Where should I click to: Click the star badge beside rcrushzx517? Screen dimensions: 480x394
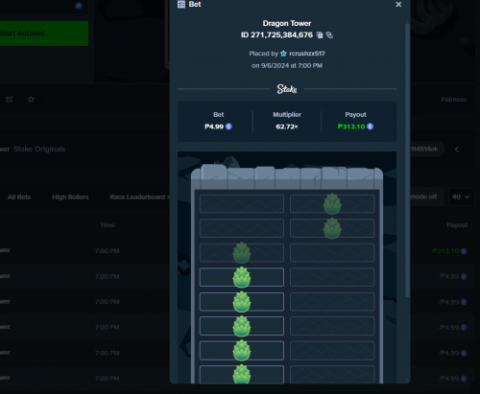coord(283,54)
